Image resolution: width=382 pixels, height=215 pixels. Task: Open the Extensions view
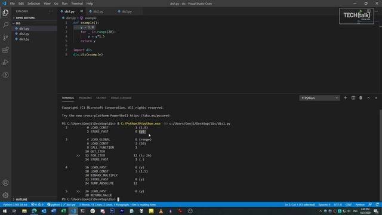coord(5,50)
